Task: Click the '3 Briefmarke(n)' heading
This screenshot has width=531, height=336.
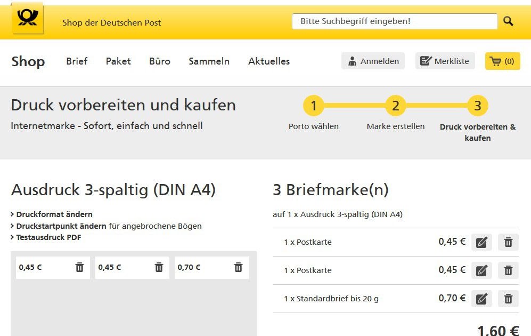Action: [331, 189]
